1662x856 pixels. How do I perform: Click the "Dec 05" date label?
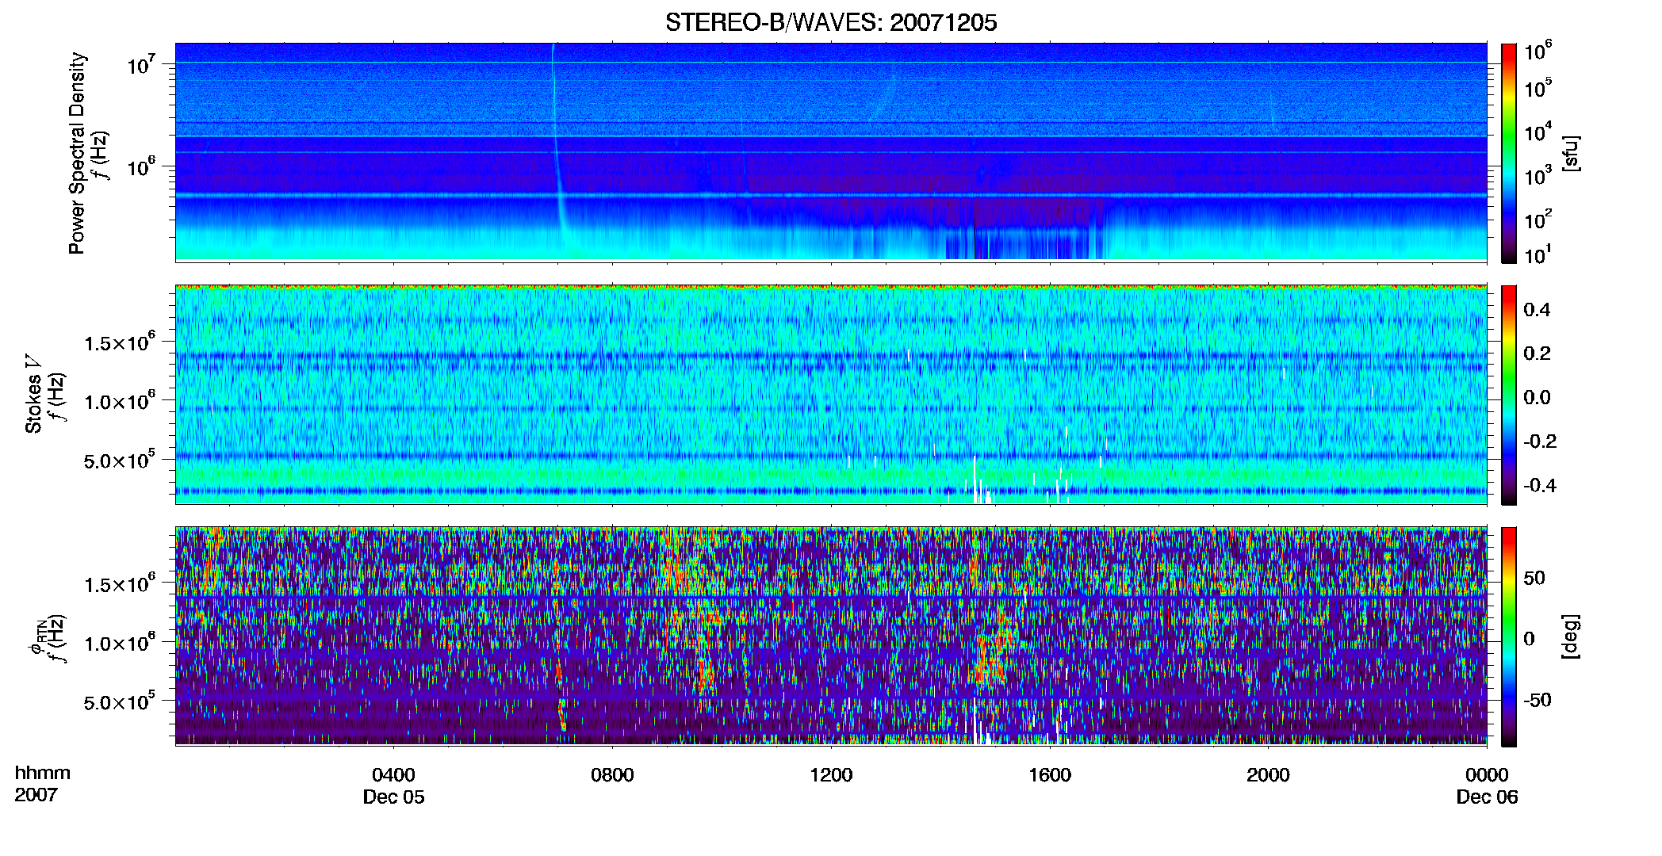(393, 797)
